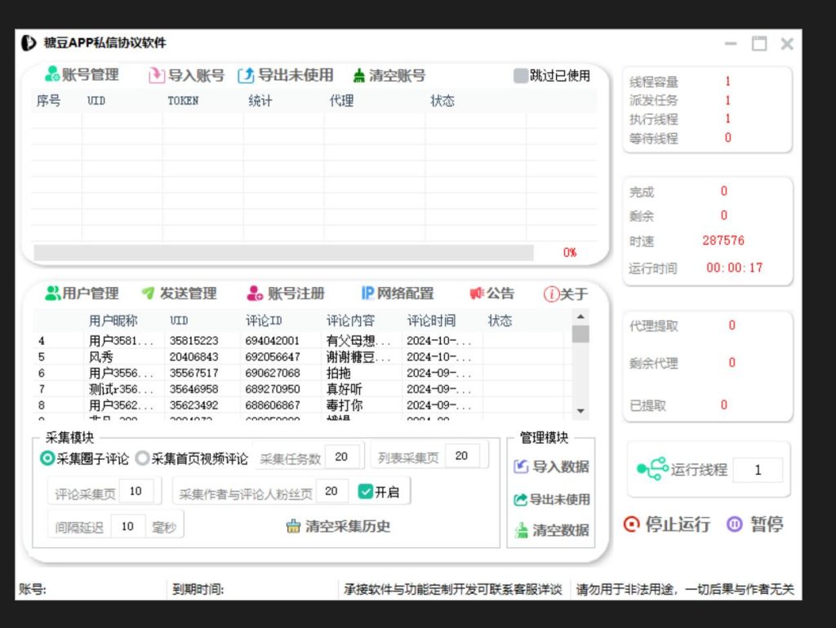This screenshot has height=628, width=836.
Task: Click the 导出未使用 export unused icon
Action: (246, 76)
